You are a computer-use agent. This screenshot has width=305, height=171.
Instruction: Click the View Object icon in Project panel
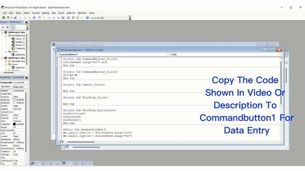(x=7, y=28)
